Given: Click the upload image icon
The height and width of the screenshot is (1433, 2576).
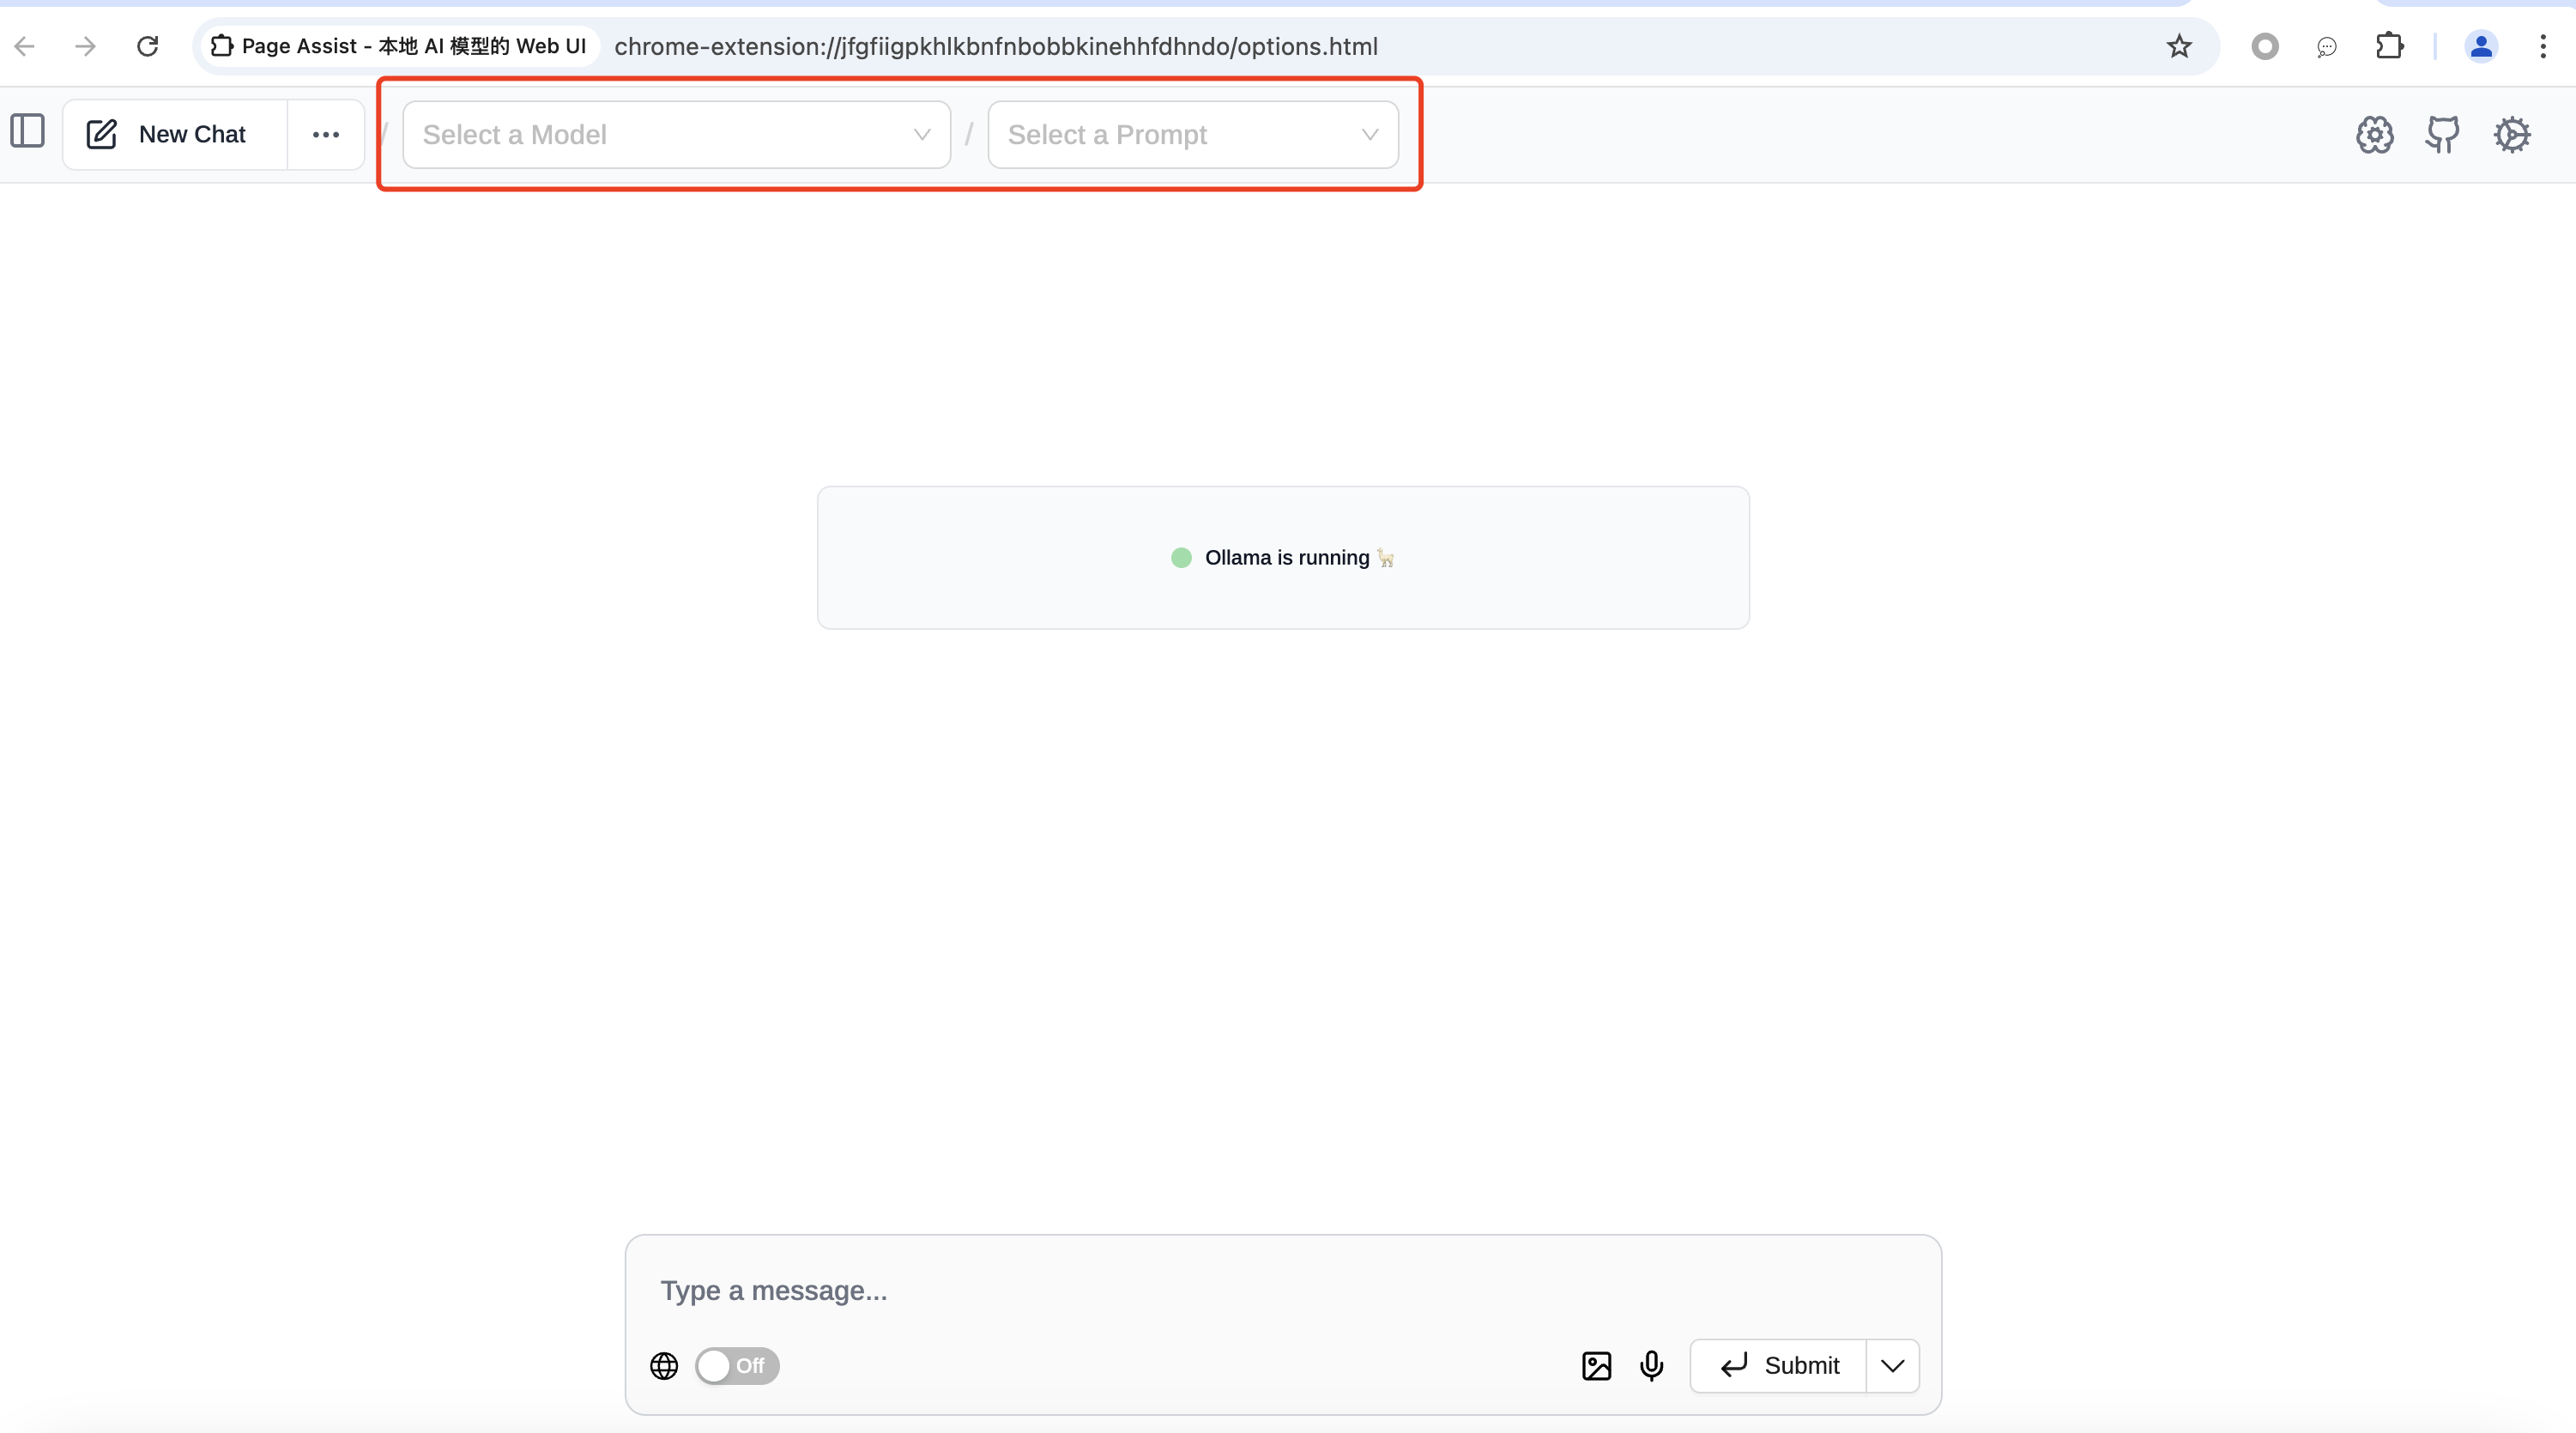Looking at the screenshot, I should coord(1596,1365).
